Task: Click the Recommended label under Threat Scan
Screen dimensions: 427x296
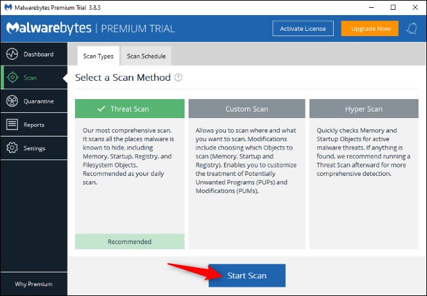Action: (x=129, y=242)
